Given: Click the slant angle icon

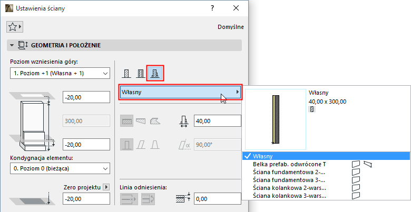Looking at the screenshot, I should (184, 145).
